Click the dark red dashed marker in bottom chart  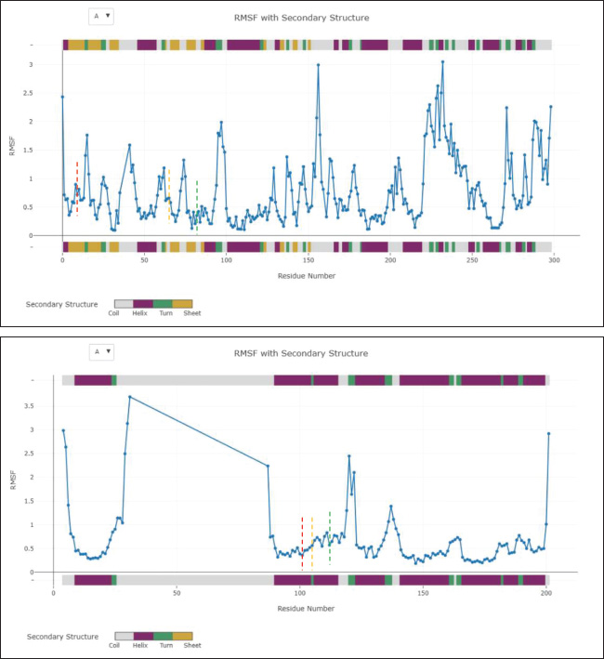coord(302,542)
